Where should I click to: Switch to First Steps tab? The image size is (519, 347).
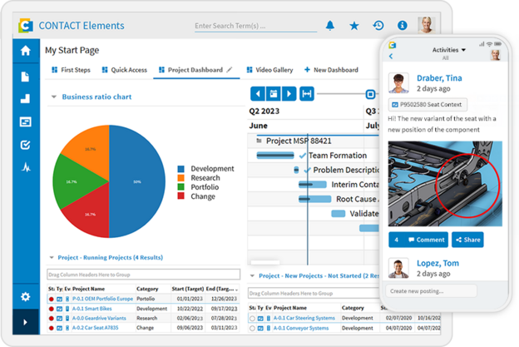coord(72,70)
